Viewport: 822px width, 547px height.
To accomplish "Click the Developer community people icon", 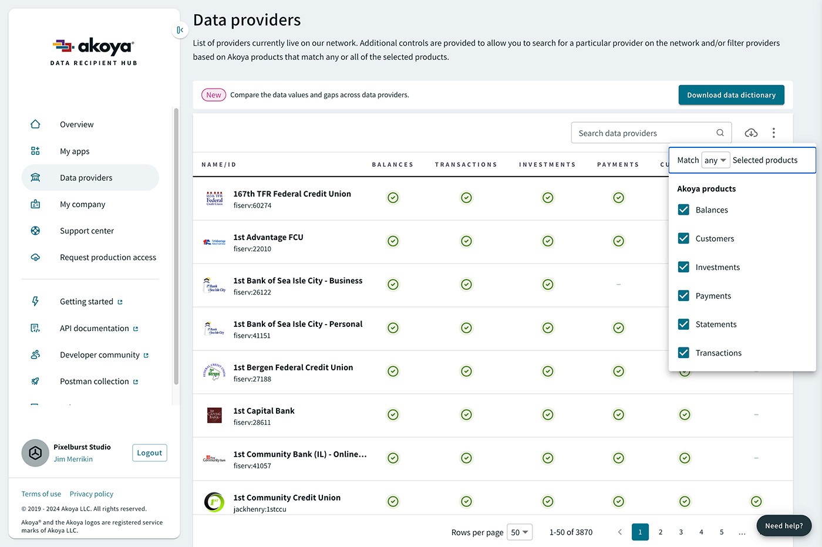I will (x=35, y=354).
